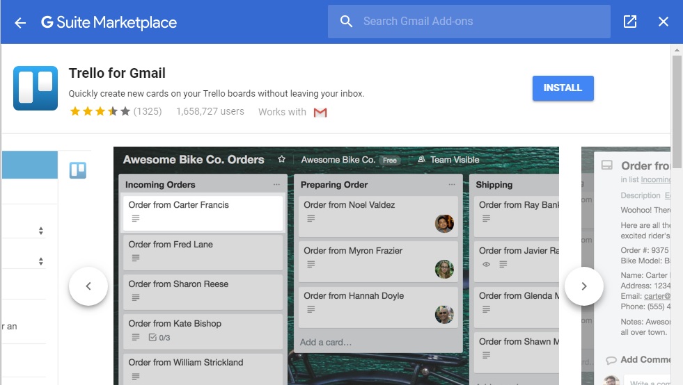The height and width of the screenshot is (385, 683).
Task: Open the second dropdown in left screenshot
Action: click(x=41, y=261)
